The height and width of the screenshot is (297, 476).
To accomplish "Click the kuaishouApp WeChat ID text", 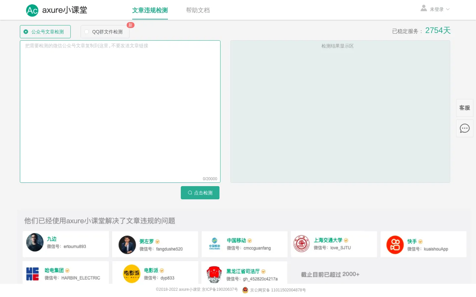I will (436, 249).
